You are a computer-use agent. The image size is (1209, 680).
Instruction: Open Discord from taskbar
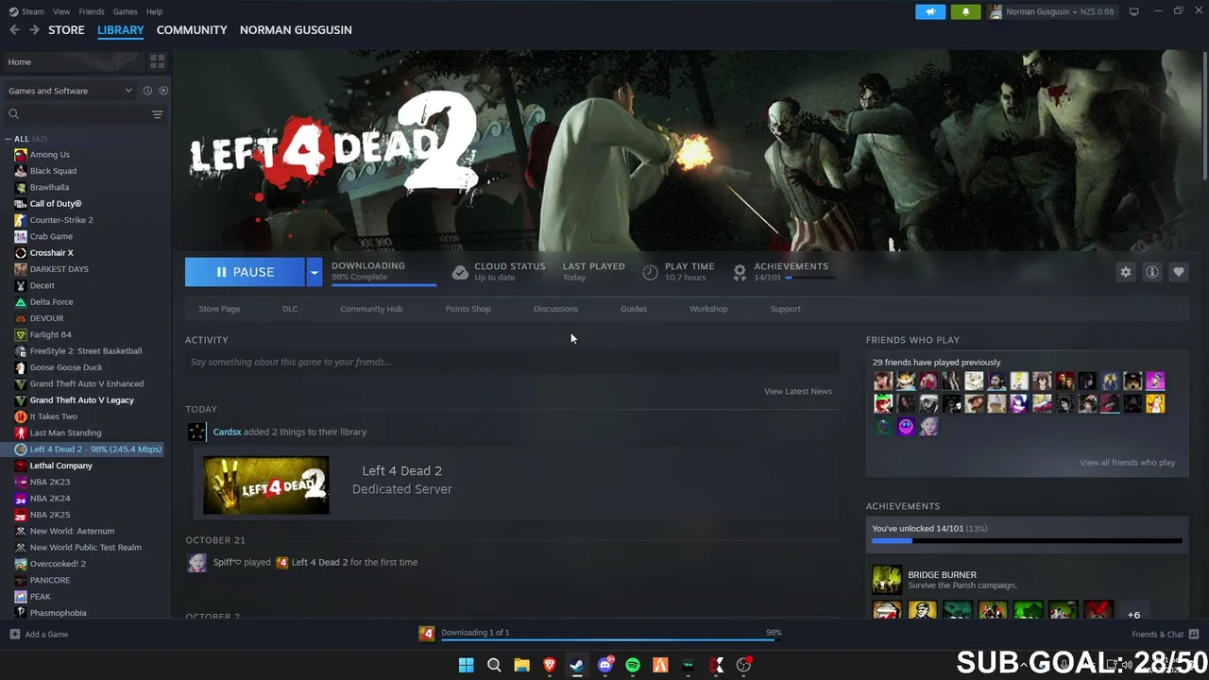(604, 665)
